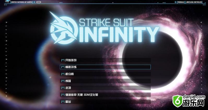
Task: Open the danji6.com watermark link
Action: [x=194, y=97]
